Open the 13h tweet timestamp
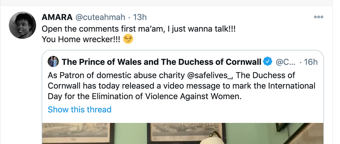The height and width of the screenshot is (144, 340). [140, 17]
